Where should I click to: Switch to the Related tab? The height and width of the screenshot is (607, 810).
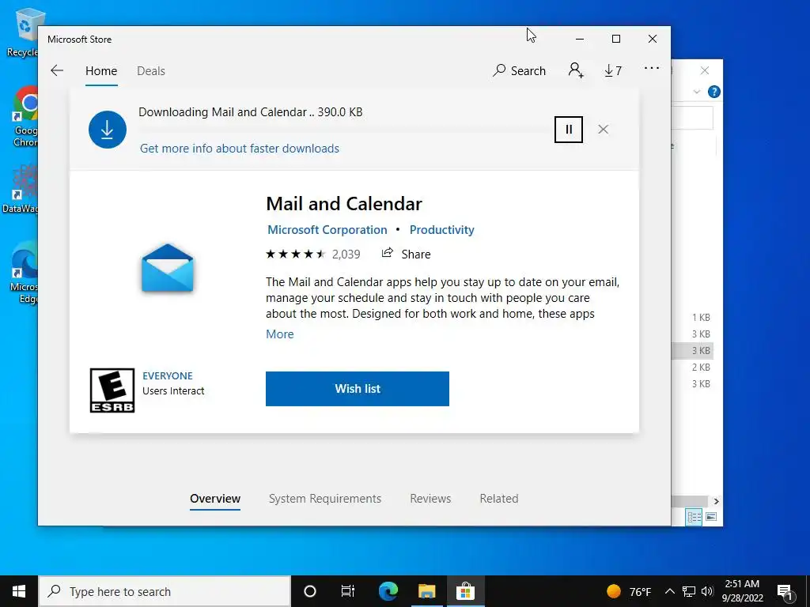click(x=499, y=499)
